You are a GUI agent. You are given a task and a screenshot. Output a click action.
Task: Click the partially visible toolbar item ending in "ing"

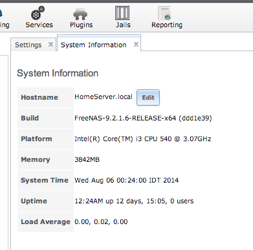(x=5, y=25)
